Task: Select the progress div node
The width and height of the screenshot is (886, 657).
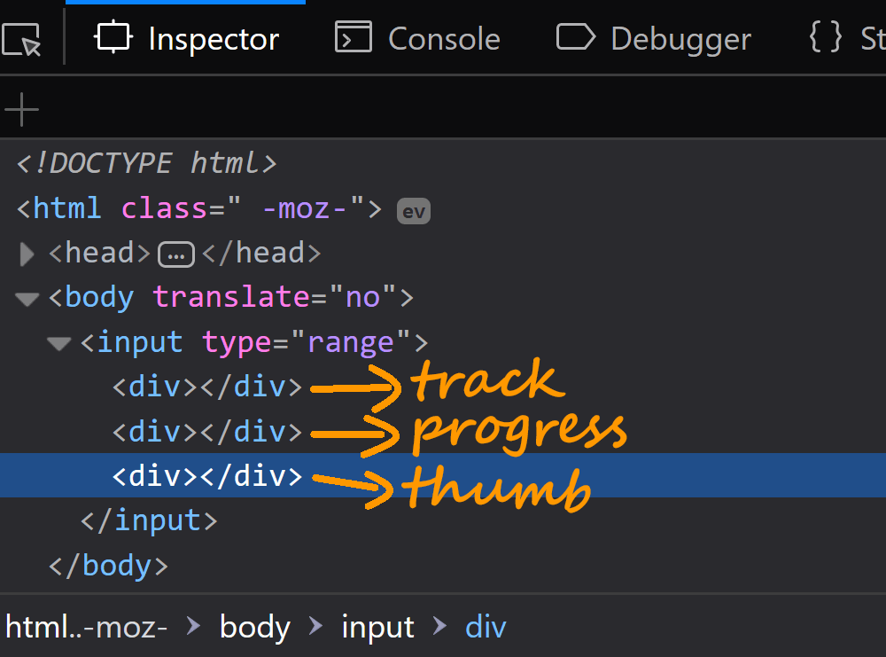Action: pos(206,432)
